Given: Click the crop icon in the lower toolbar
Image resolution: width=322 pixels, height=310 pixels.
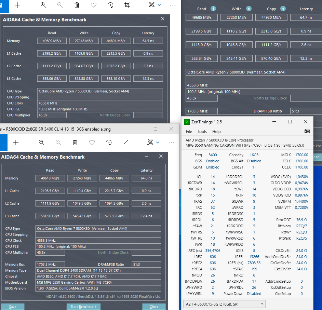Looking at the screenshot, I should pyautogui.click(x=125, y=143).
